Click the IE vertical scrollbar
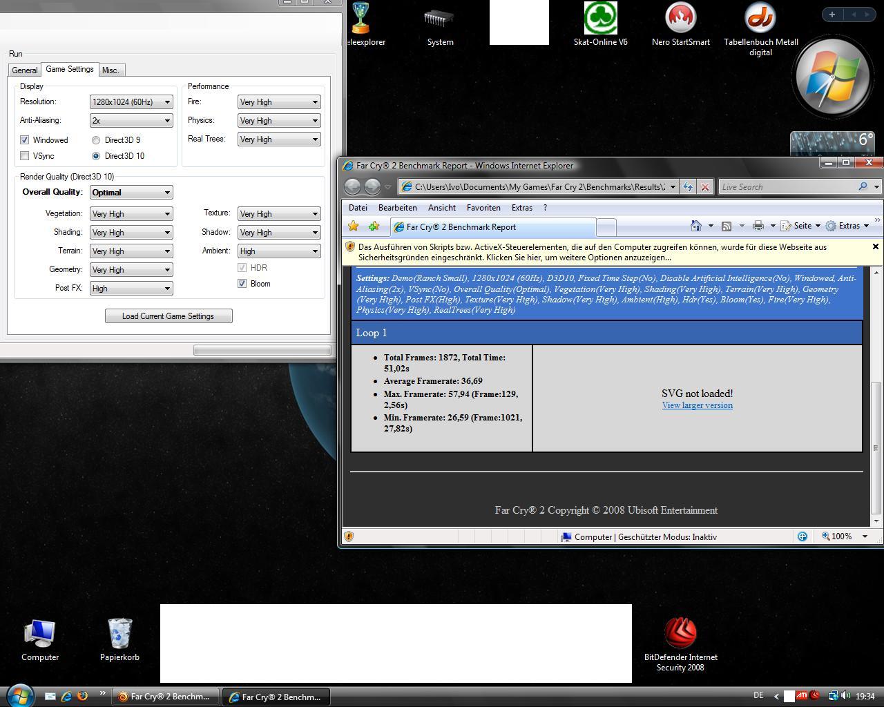The height and width of the screenshot is (707, 884). (876, 396)
